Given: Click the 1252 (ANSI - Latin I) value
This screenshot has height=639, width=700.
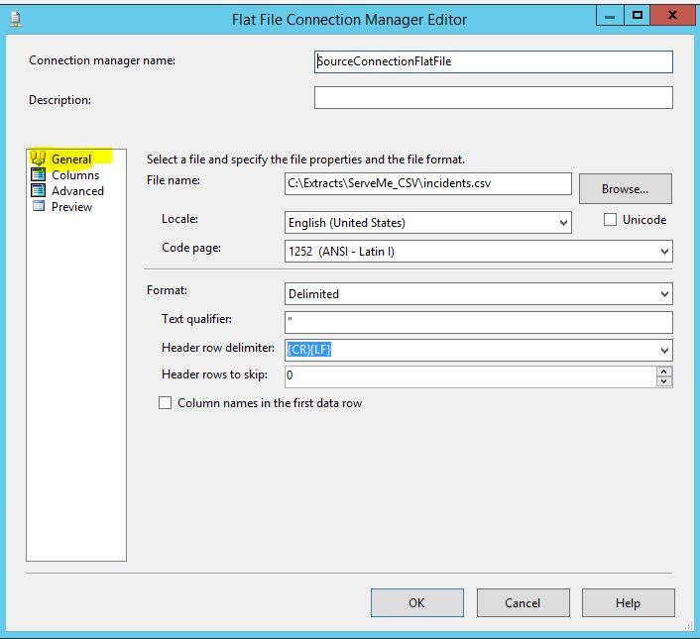Looking at the screenshot, I should click(341, 252).
